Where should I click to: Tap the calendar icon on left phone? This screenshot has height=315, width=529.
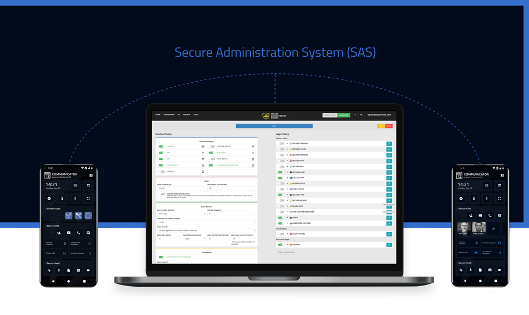[88, 186]
